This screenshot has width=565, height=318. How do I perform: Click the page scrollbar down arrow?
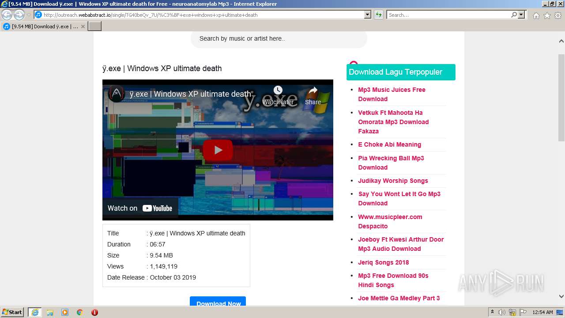point(561,296)
